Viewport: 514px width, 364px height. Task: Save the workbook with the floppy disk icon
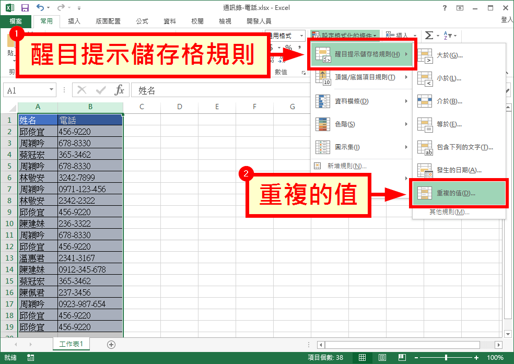click(25, 8)
